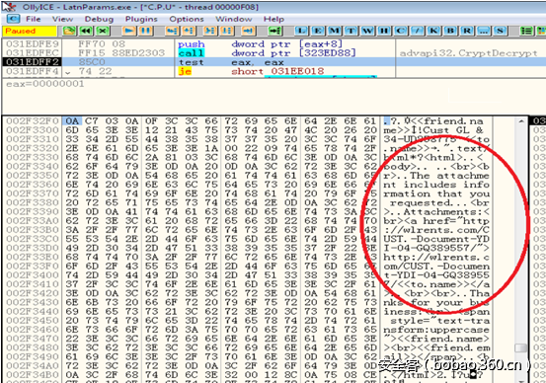Click the Trace into toolbar icon
The width and height of the screenshot is (546, 383).
(x=210, y=31)
